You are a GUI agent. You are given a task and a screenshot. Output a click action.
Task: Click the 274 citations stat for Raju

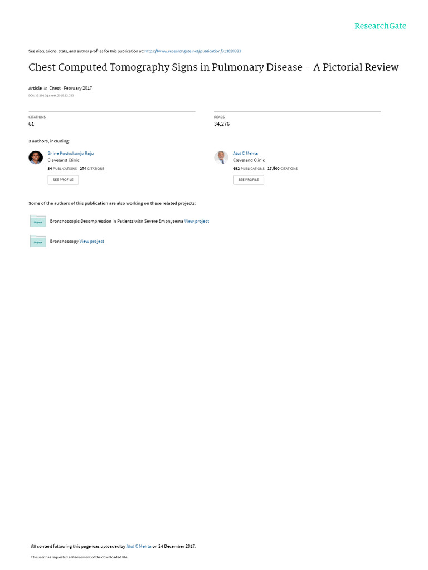coord(92,169)
